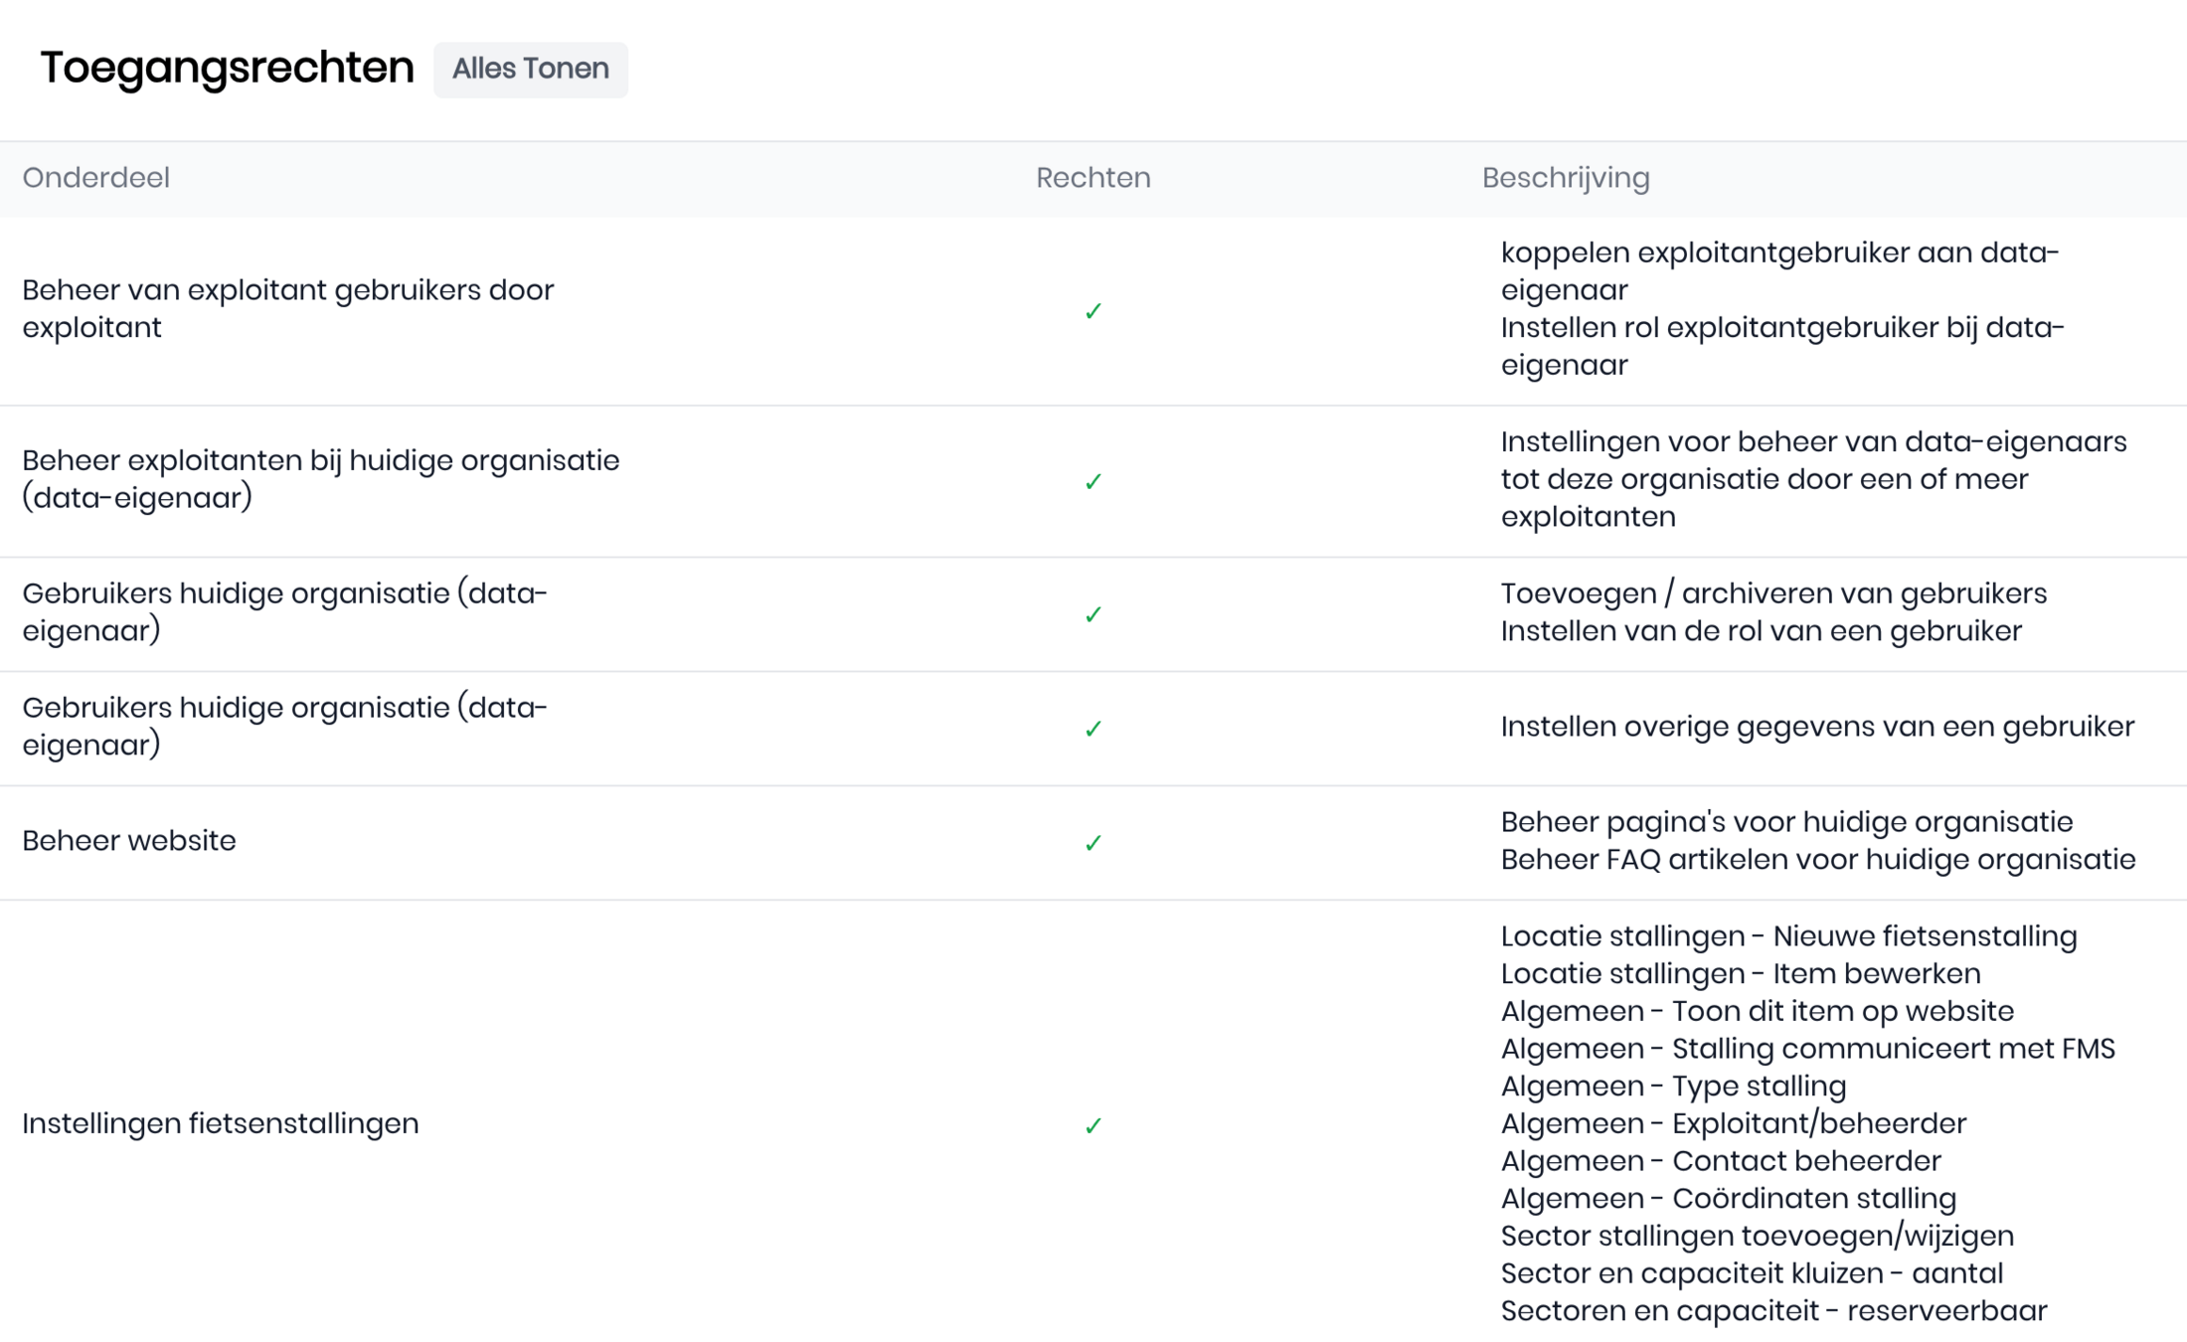Click checkmark beside Toevoegen / archiveren van gebruikers
This screenshot has height=1342, width=2187.
[1093, 614]
